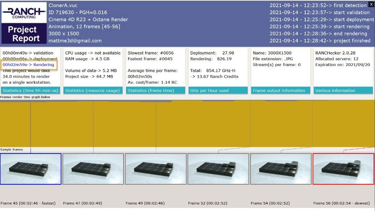
Task: Click the '3000 x 1500' resolution text
Action: coord(64,33)
